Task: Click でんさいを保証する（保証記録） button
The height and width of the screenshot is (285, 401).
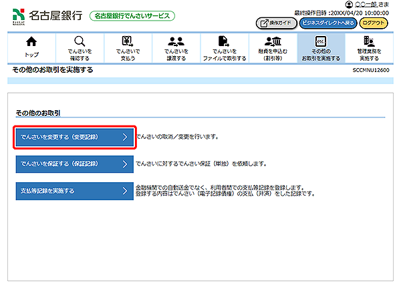Action: (x=74, y=164)
